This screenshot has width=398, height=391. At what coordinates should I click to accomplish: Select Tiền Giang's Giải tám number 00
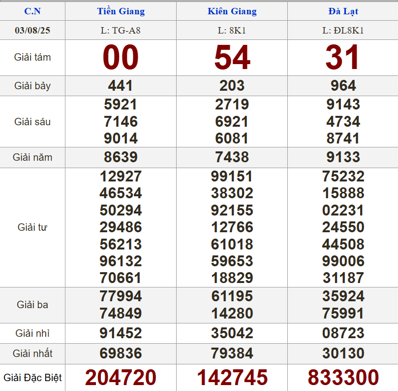(121, 57)
